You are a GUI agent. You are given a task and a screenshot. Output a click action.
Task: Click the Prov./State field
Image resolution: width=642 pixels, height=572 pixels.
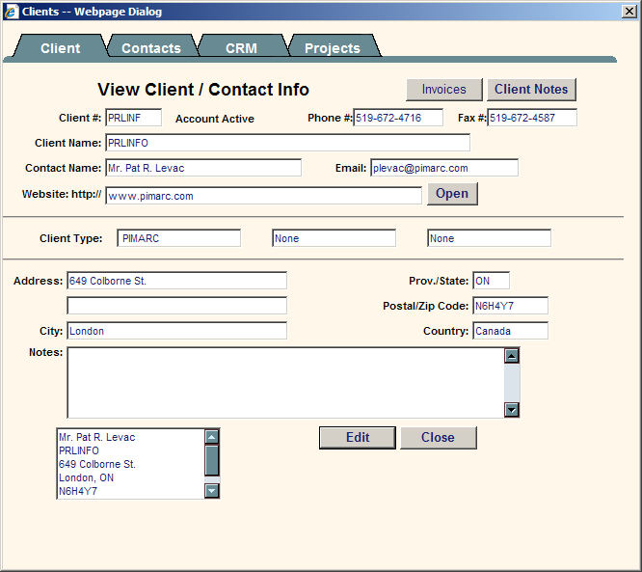tap(491, 281)
